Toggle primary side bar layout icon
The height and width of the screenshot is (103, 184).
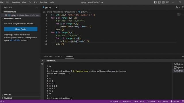pos(155,2)
